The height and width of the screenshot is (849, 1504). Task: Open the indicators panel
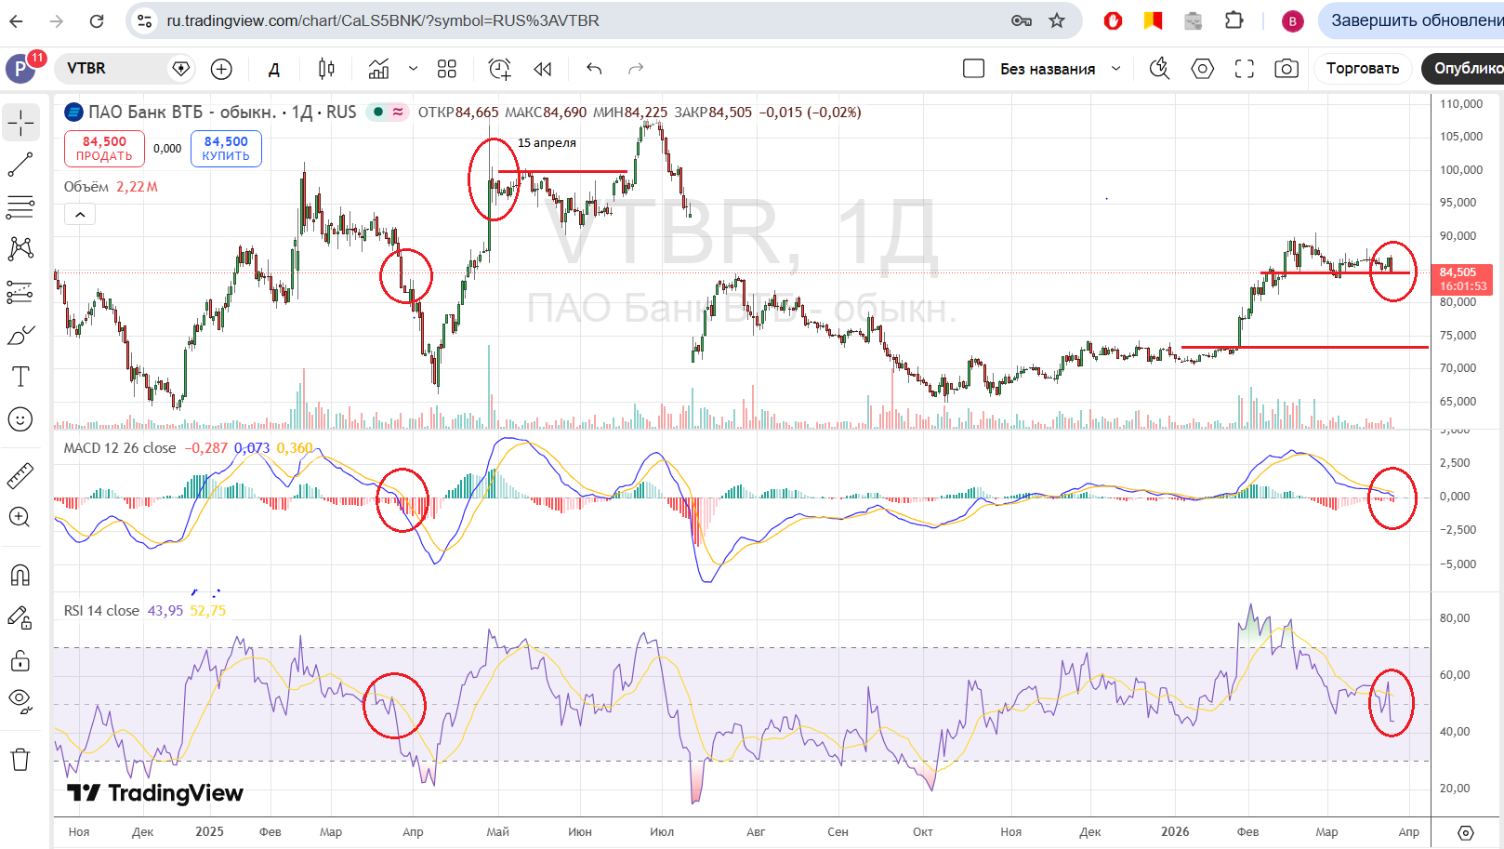coord(378,69)
